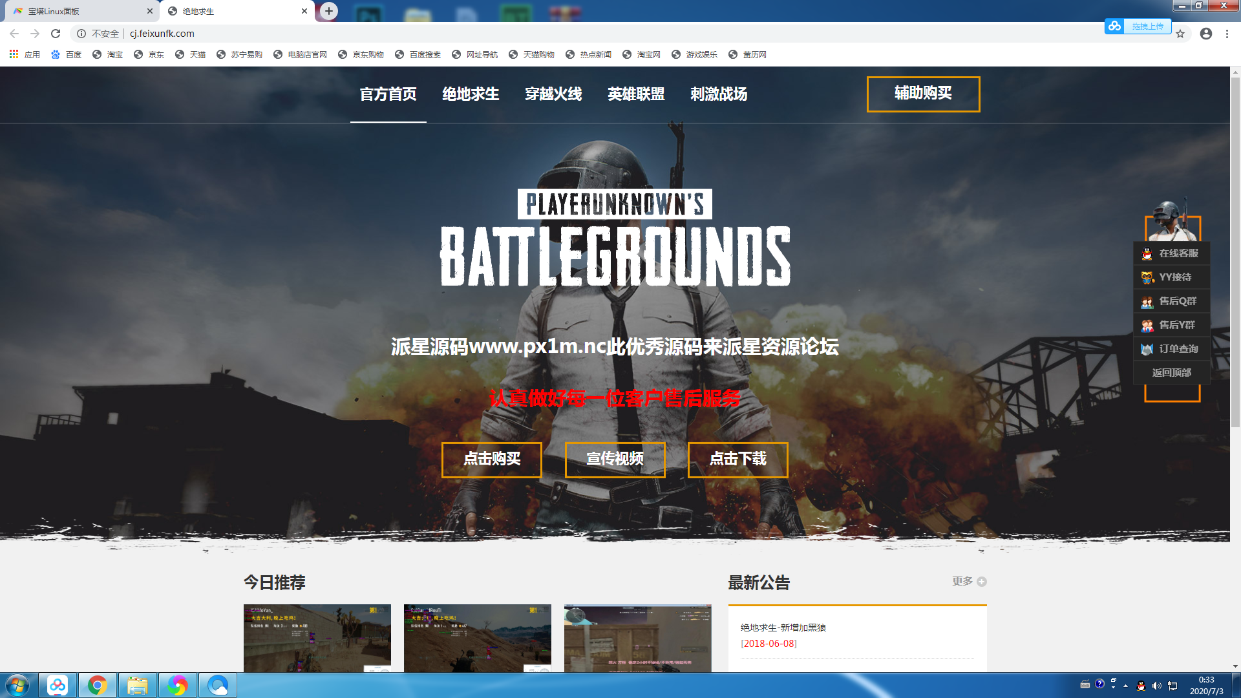Click the 点击下载 button

click(738, 460)
